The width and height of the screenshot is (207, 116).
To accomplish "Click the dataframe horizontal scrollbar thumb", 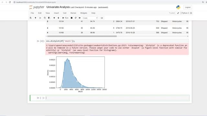I will [82, 36].
